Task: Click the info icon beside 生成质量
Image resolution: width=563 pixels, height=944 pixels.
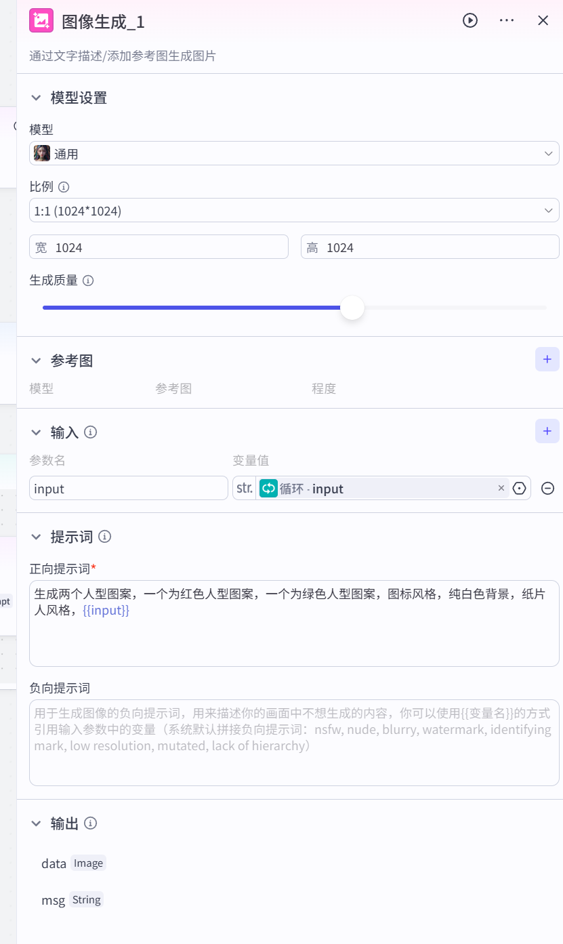Action: point(88,280)
